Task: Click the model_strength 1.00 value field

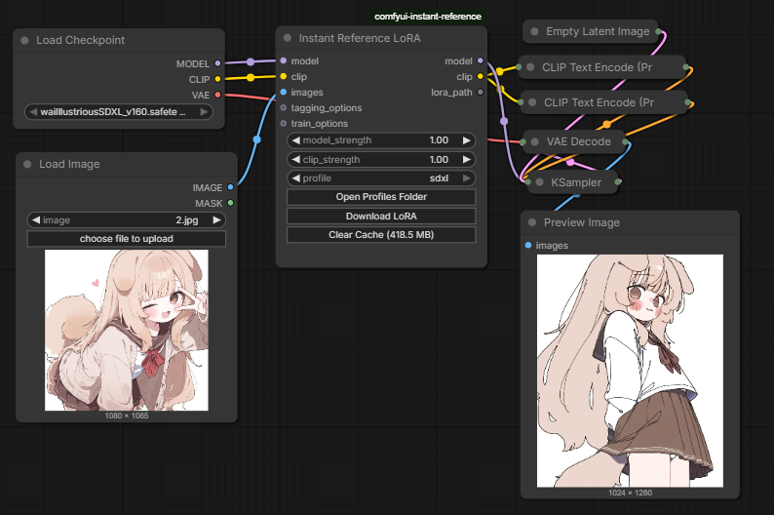Action: point(381,140)
